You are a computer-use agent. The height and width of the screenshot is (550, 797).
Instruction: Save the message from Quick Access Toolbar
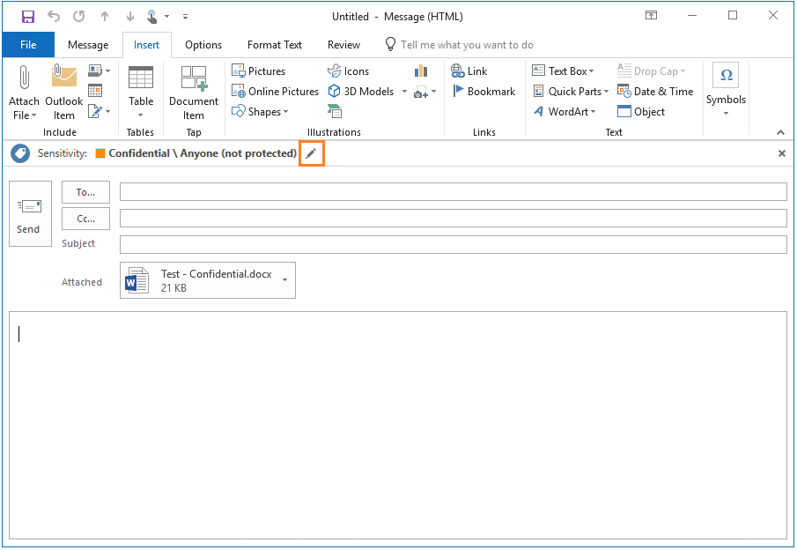(x=28, y=17)
